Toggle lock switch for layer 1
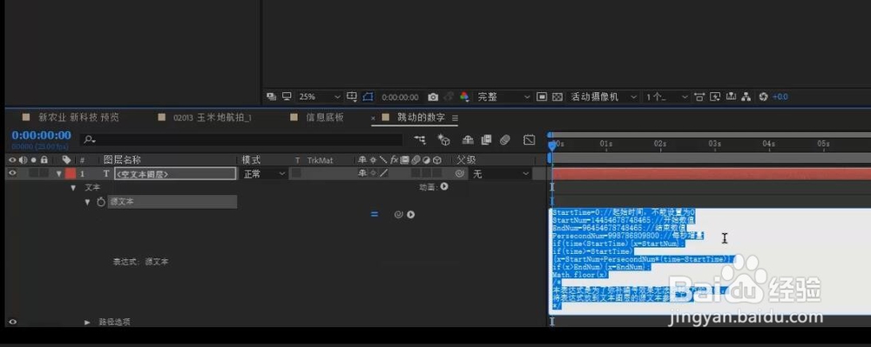 [44, 174]
